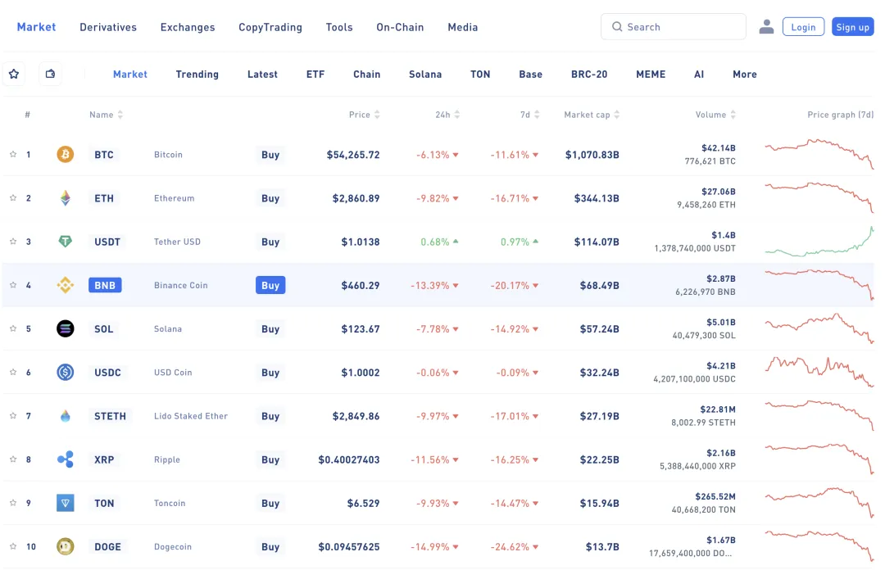Image resolution: width=885 pixels, height=570 pixels.
Task: Switch to the MEME tab
Action: 651,74
